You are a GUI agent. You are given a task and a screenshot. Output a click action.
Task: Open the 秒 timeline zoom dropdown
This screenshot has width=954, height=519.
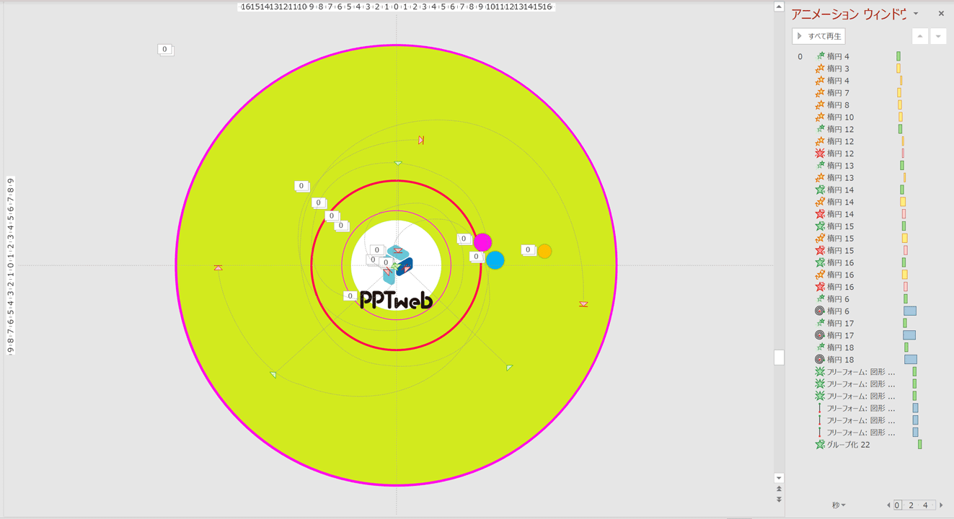point(839,505)
